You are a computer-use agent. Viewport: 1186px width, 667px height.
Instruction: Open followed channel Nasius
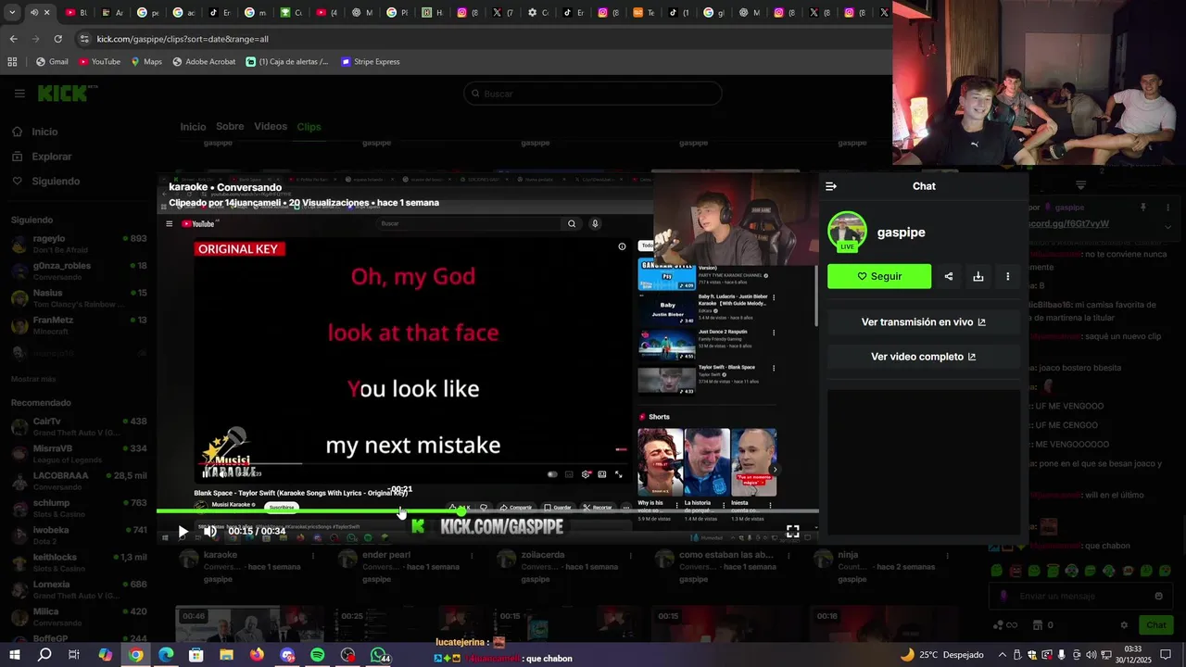point(79,298)
